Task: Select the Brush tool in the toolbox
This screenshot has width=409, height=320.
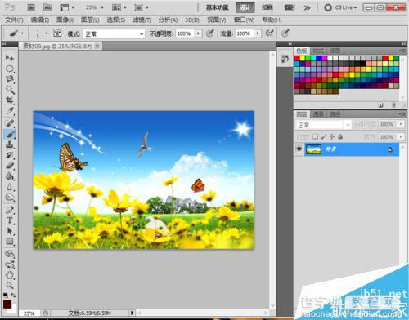Action: [x=10, y=134]
